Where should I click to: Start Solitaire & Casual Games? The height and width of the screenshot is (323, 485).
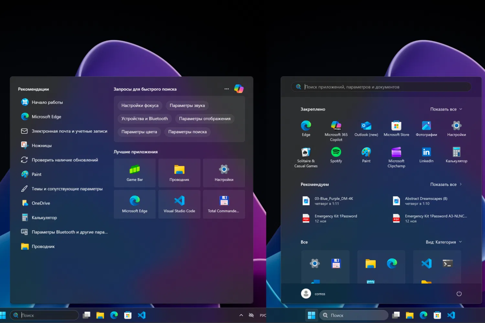point(306,157)
